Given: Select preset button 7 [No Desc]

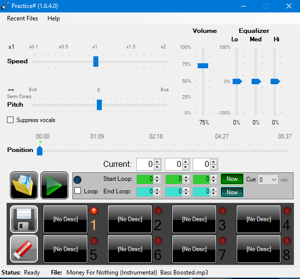Looking at the screenshot, I should pyautogui.click(x=194, y=249).
